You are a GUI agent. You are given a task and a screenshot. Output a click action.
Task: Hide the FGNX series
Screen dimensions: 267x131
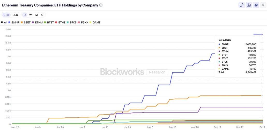83,23
